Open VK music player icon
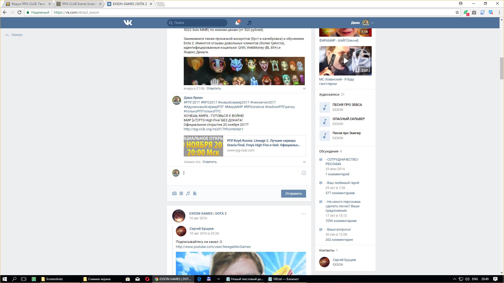This screenshot has width=504, height=283. tap(249, 23)
